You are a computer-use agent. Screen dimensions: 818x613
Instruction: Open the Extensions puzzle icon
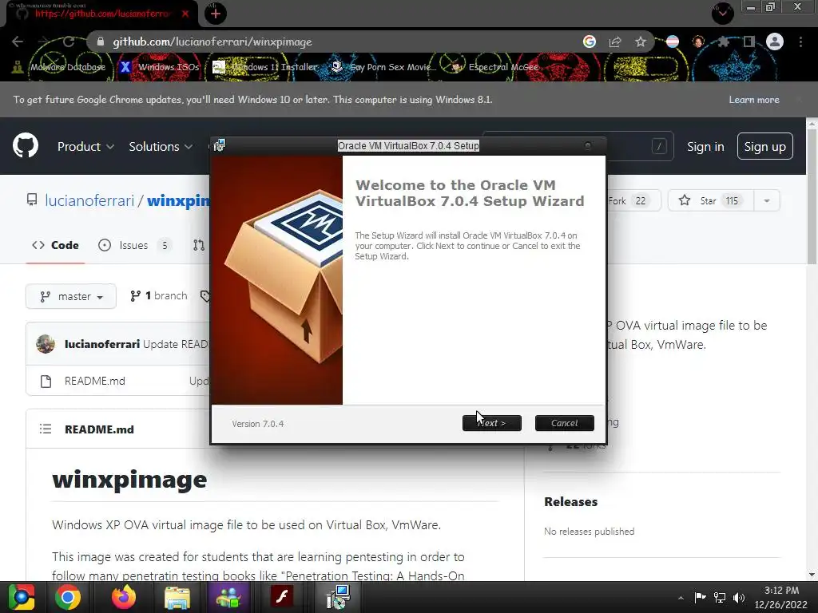coord(723,42)
